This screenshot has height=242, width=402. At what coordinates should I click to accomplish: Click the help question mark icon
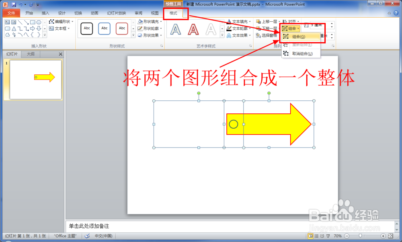pos(396,13)
